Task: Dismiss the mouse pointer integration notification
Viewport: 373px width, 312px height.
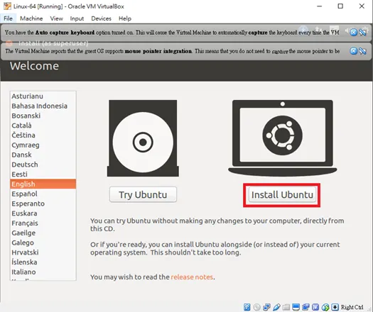Action: pyautogui.click(x=354, y=51)
